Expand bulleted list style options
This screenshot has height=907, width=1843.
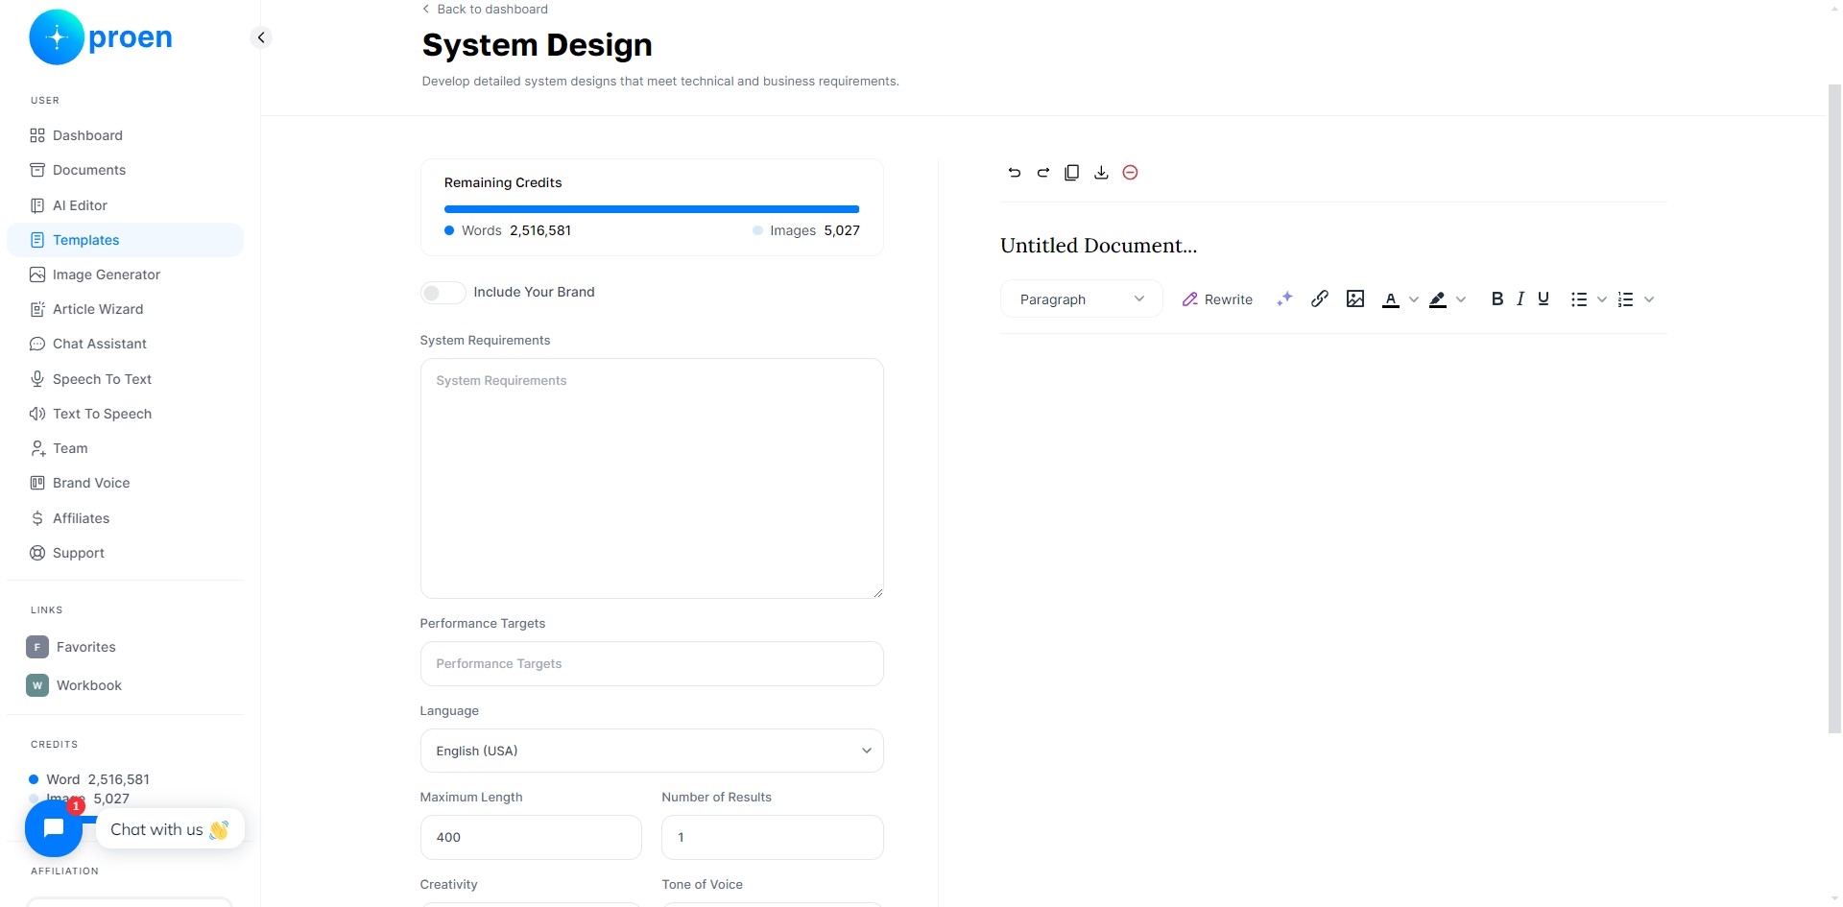[x=1602, y=299]
